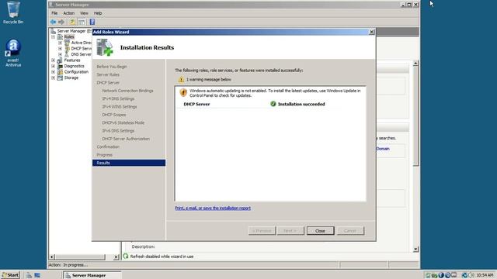Select the Storage tree item label

[x=71, y=77]
